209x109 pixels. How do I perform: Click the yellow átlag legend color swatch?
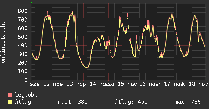[10, 102]
